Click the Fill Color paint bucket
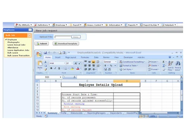Screen dimensions: 186x140 click(x=72, y=68)
